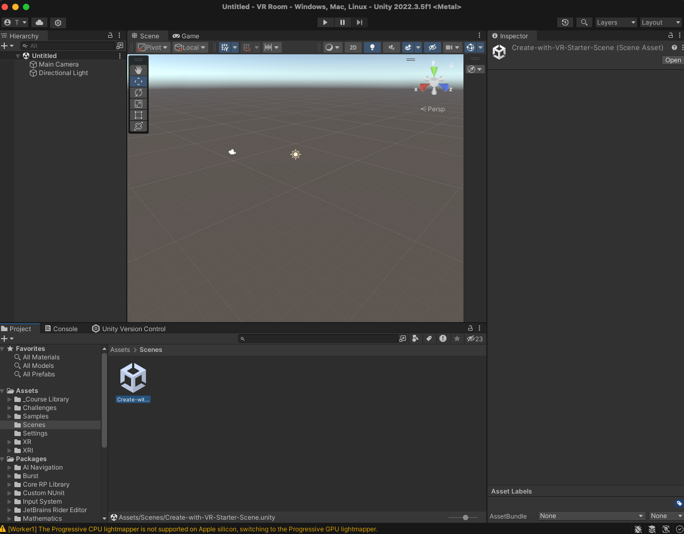The image size is (684, 534).
Task: Open the AssetBundle name dropdown
Action: [592, 516]
